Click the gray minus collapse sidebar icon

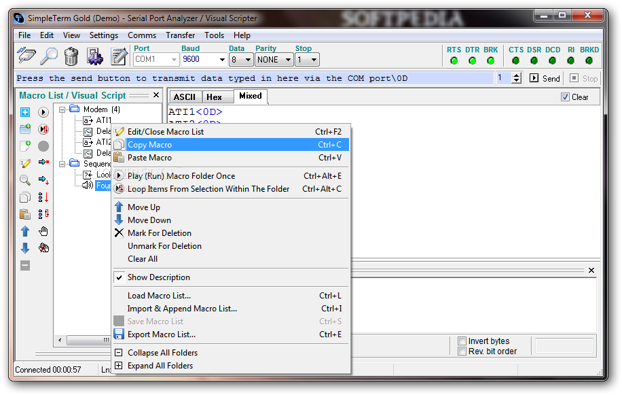click(25, 266)
